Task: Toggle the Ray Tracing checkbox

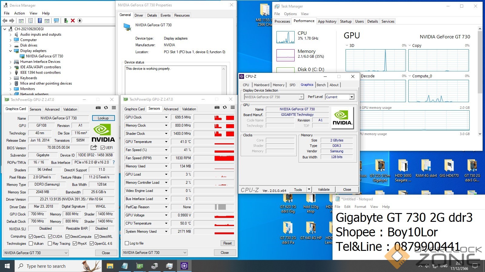Action: click(49, 244)
